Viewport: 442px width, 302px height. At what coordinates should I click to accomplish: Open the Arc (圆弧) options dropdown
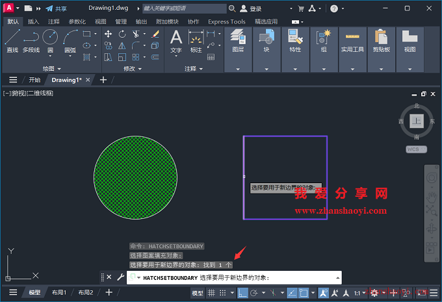pos(70,56)
